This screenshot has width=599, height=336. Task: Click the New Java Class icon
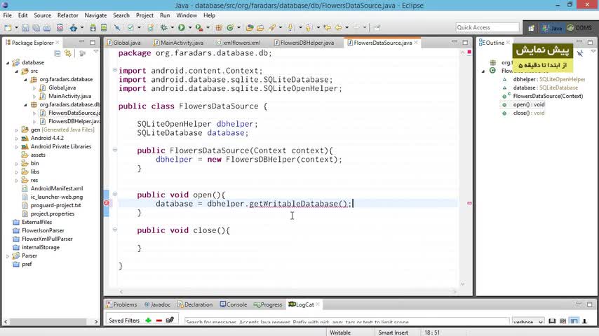coord(230,27)
